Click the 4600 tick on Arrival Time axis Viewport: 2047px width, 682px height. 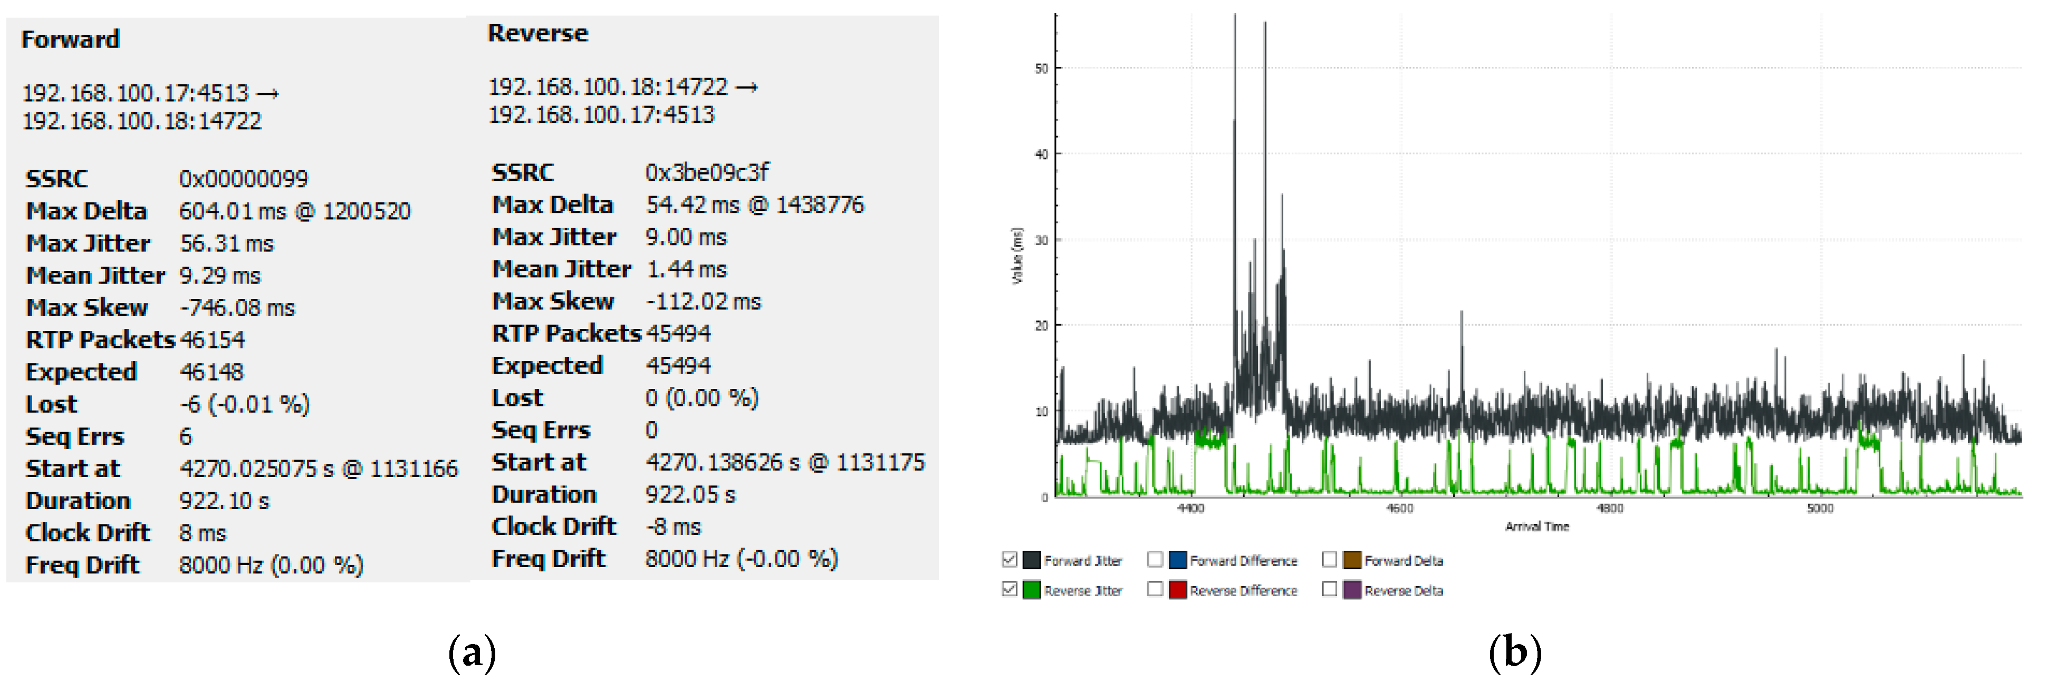click(1399, 508)
